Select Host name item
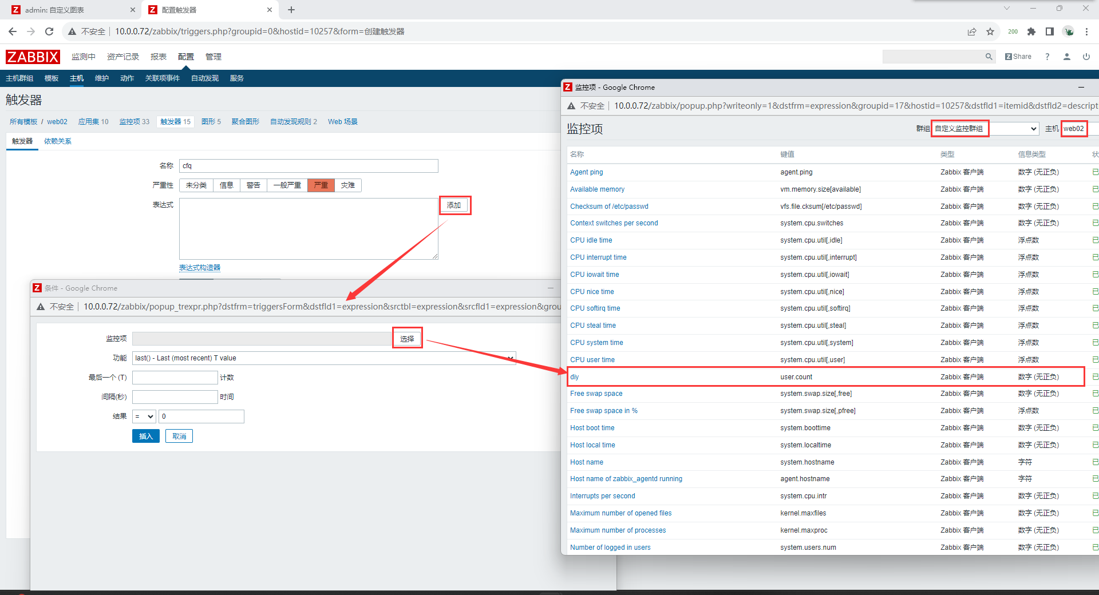 (587, 462)
